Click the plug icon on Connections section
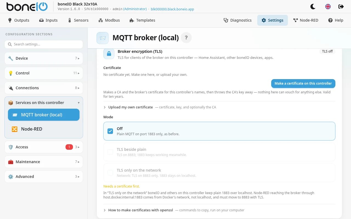351x219 pixels. pos(11,88)
